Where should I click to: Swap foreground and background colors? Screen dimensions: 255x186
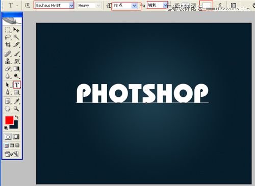17,117
